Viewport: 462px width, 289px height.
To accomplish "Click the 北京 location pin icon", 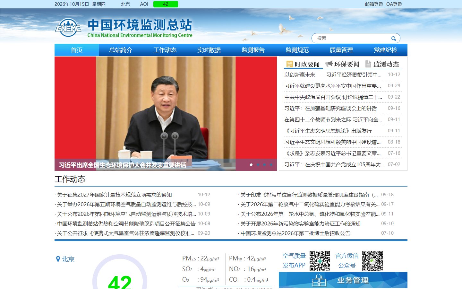I will click(x=58, y=259).
